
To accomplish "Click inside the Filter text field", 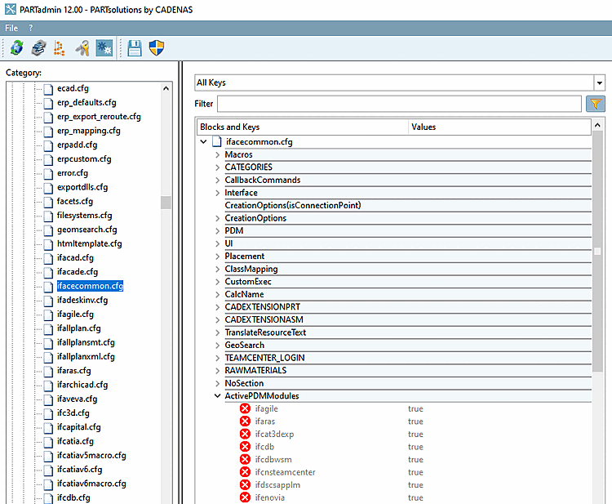I will [400, 104].
